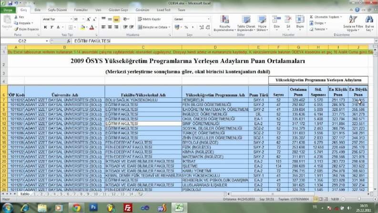Viewport: 378px width, 213px height.
Task: Adjust the zoom slider in status bar
Action: tap(359, 199)
